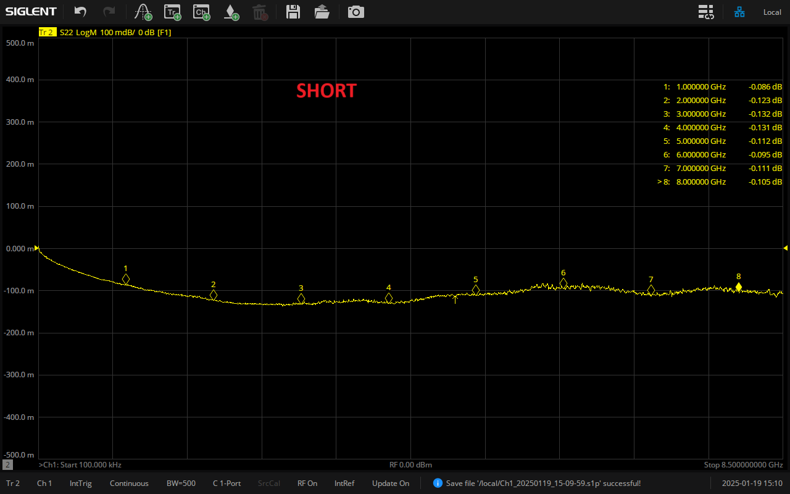Click the Undo arrow icon
The image size is (790, 494).
click(80, 12)
